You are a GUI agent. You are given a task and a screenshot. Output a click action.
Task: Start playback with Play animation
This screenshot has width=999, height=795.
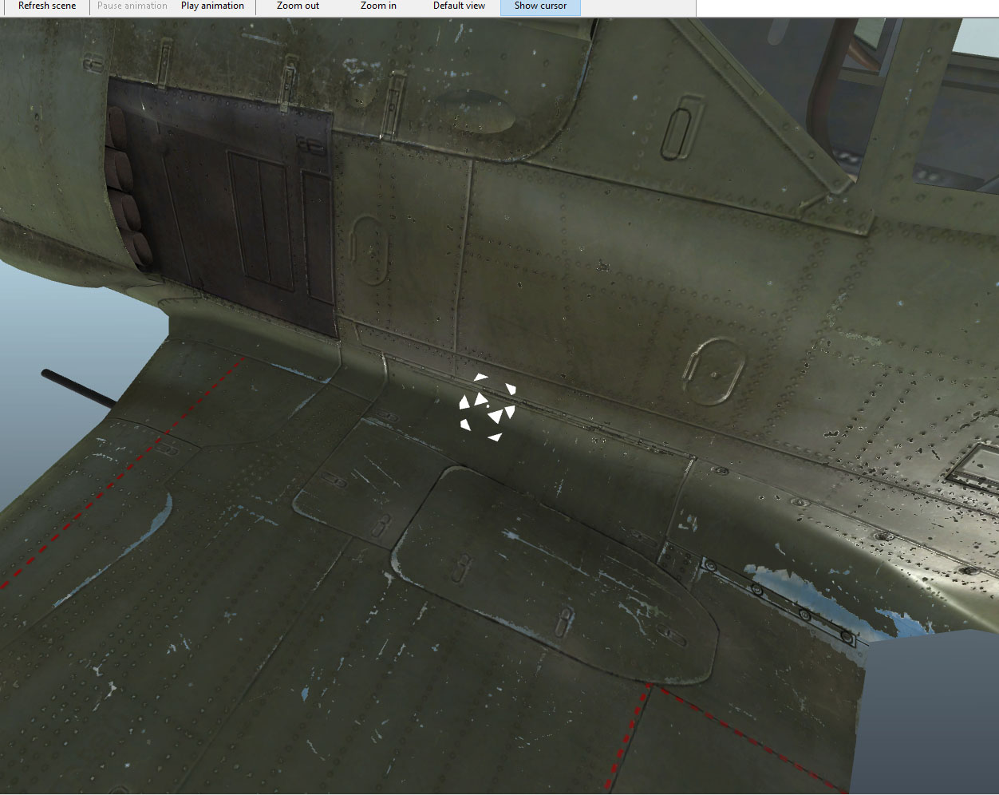click(212, 6)
